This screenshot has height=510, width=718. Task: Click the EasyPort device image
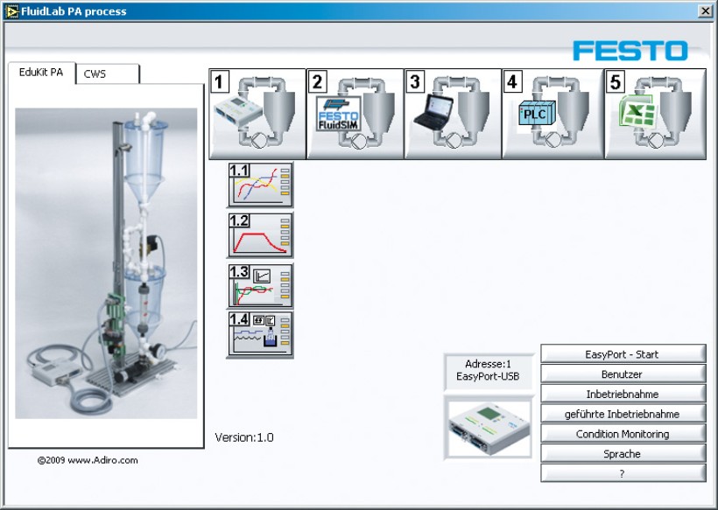[488, 428]
